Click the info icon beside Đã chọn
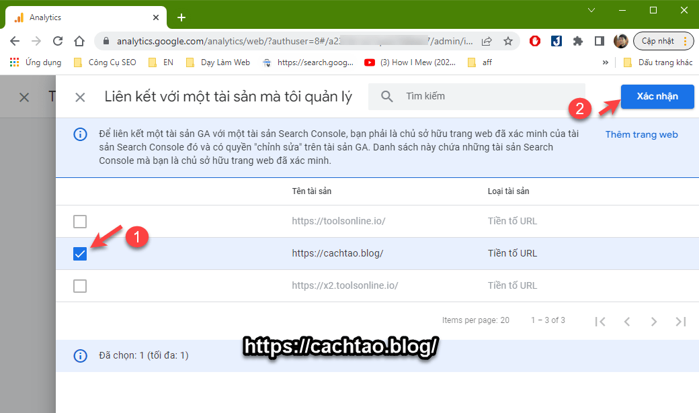The image size is (699, 413). point(80,355)
